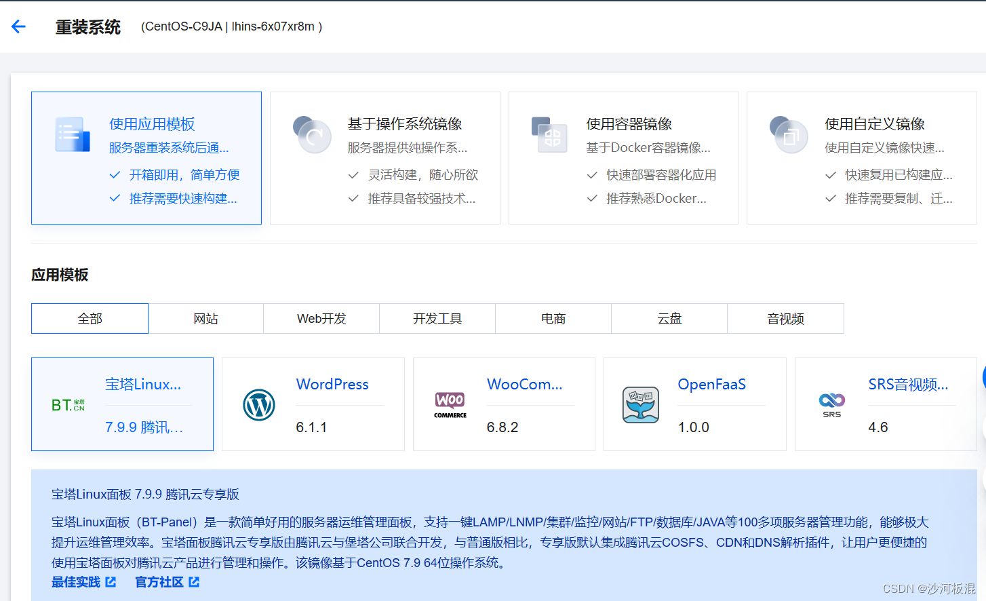Click the container image icon
Image resolution: width=986 pixels, height=601 pixels.
(x=549, y=134)
